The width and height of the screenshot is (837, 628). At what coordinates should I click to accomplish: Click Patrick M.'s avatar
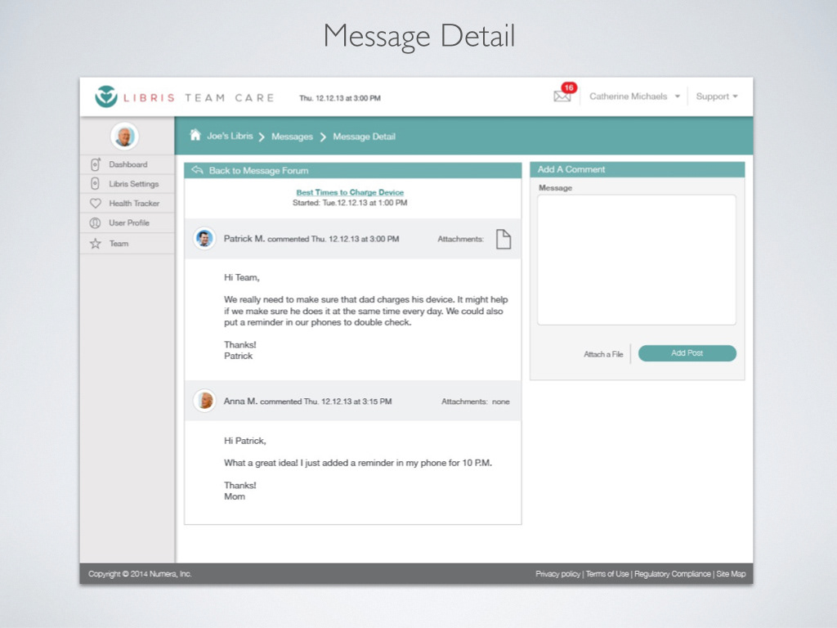204,238
